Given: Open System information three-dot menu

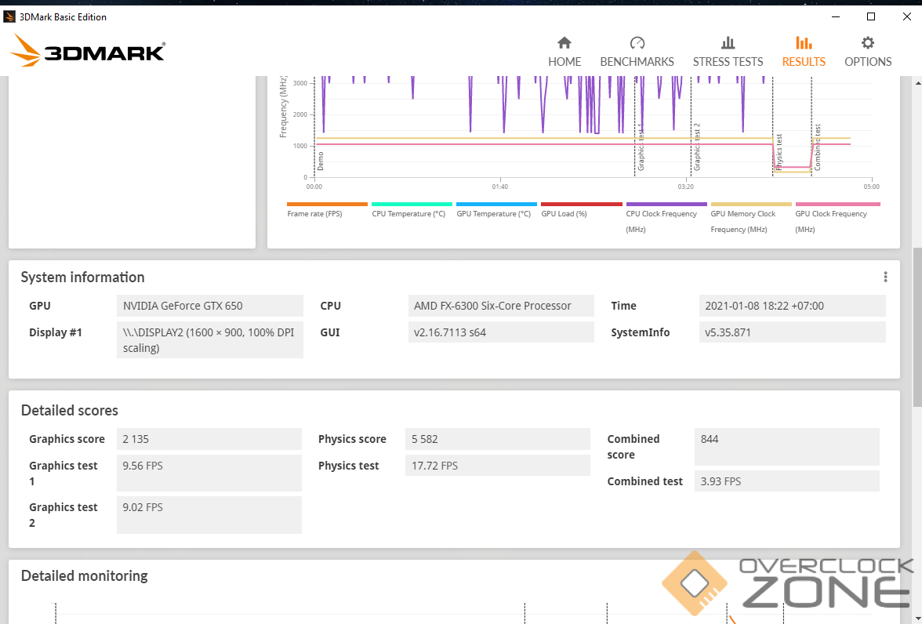Looking at the screenshot, I should click(885, 277).
